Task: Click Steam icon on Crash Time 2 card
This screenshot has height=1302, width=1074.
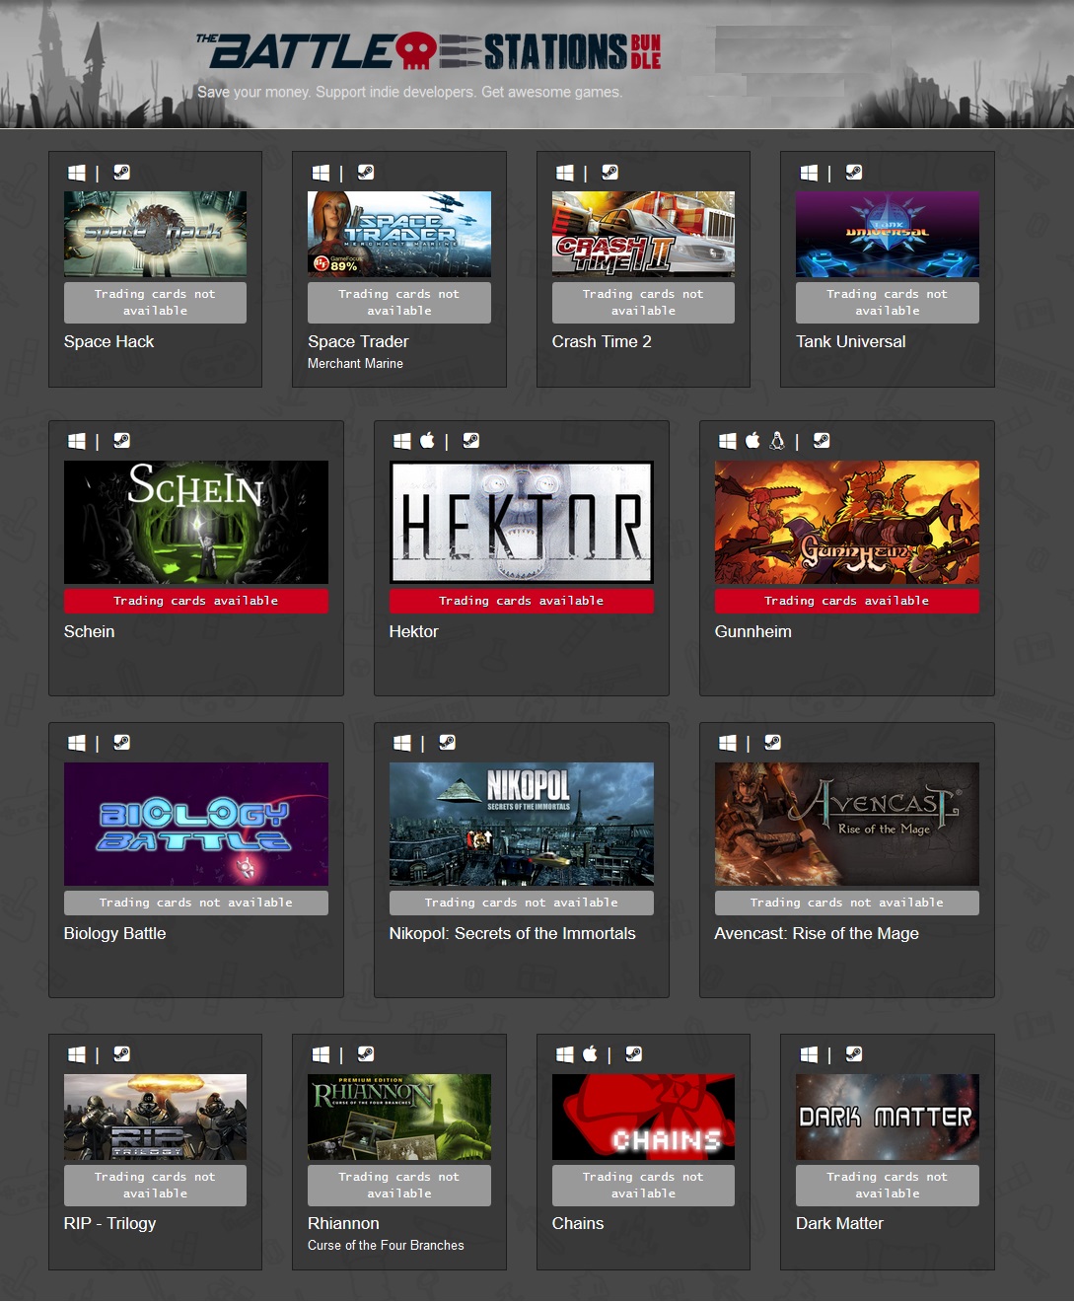Action: click(x=609, y=172)
